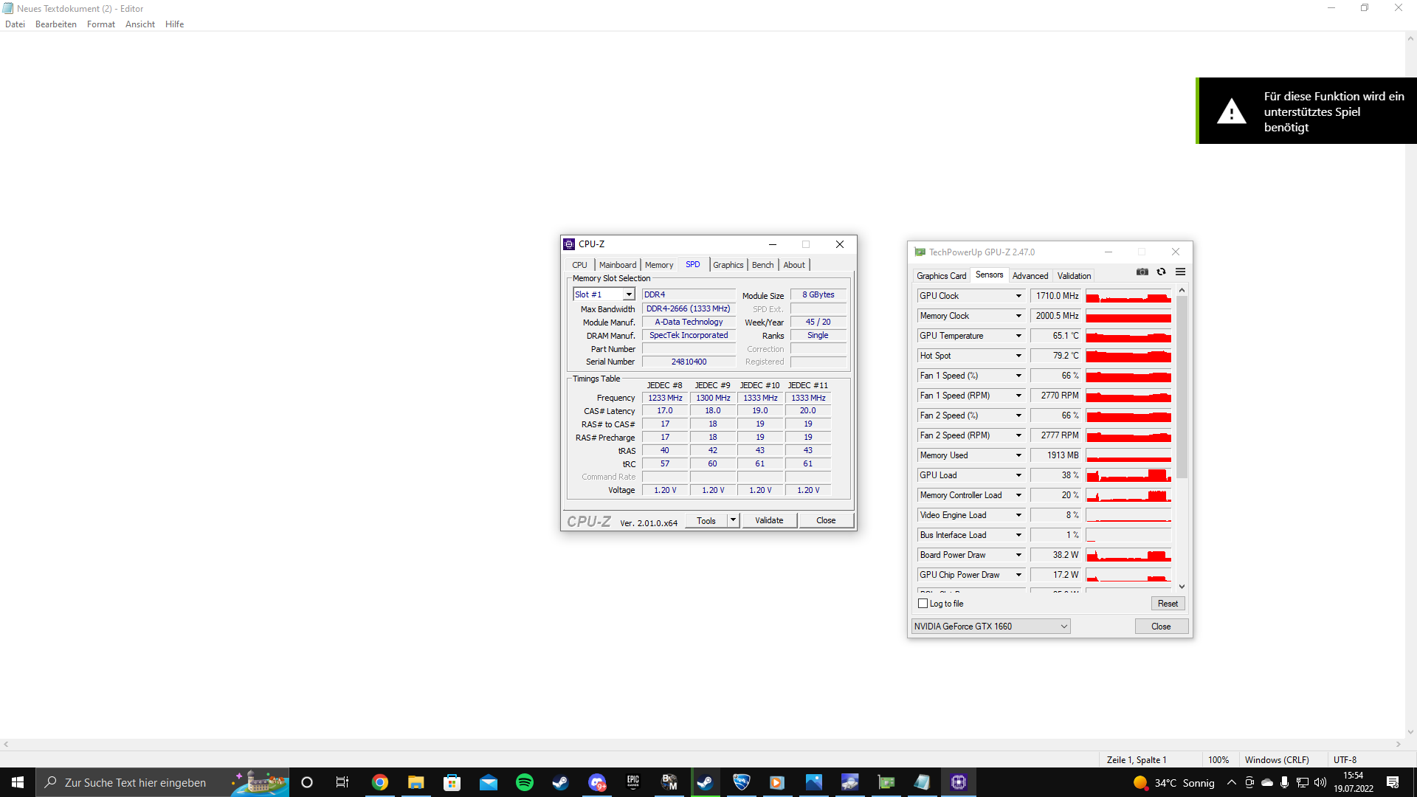Open the Windows Start menu
Image resolution: width=1417 pixels, height=797 pixels.
click(18, 782)
